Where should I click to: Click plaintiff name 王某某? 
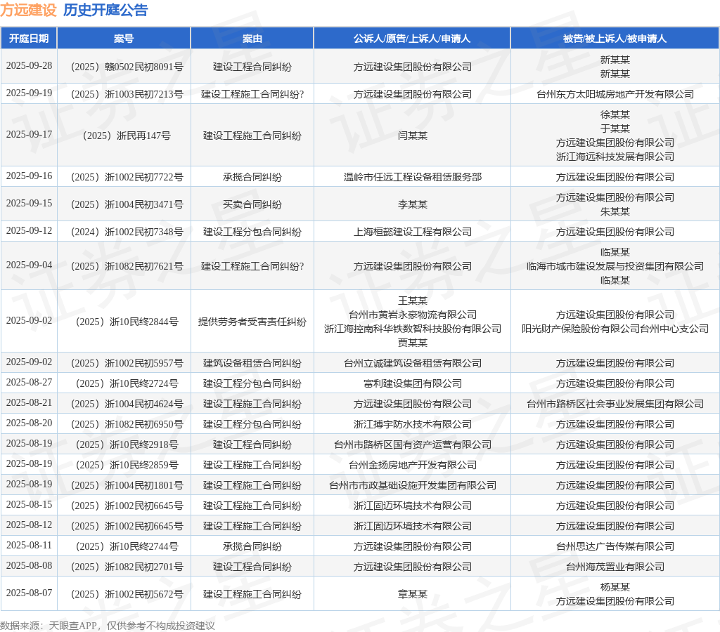(412, 301)
